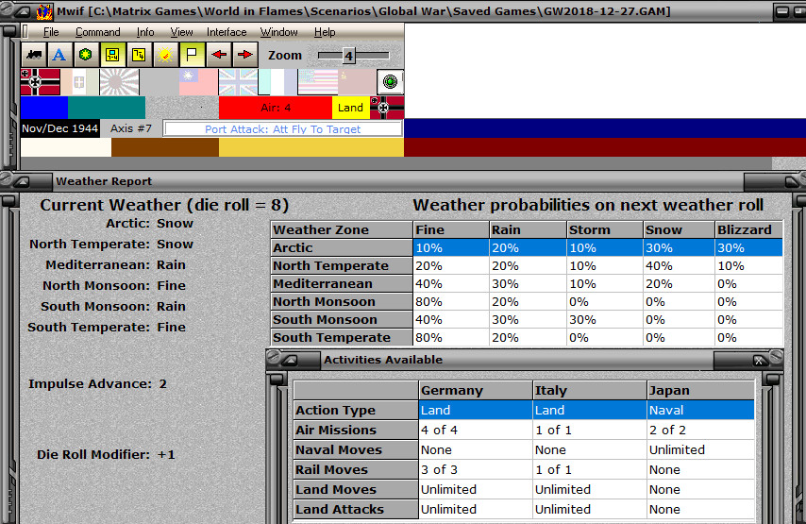
Task: Select the Rail Moves row header
Action: (x=356, y=469)
